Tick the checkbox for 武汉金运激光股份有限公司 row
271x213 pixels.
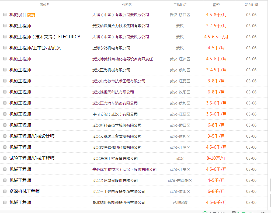click(x=5, y=180)
